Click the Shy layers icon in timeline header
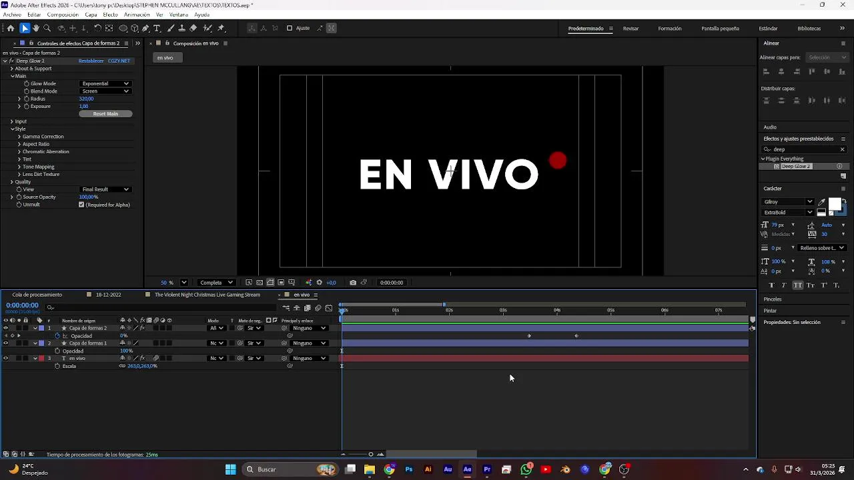Viewport: 854px width, 480px height. tap(297, 308)
